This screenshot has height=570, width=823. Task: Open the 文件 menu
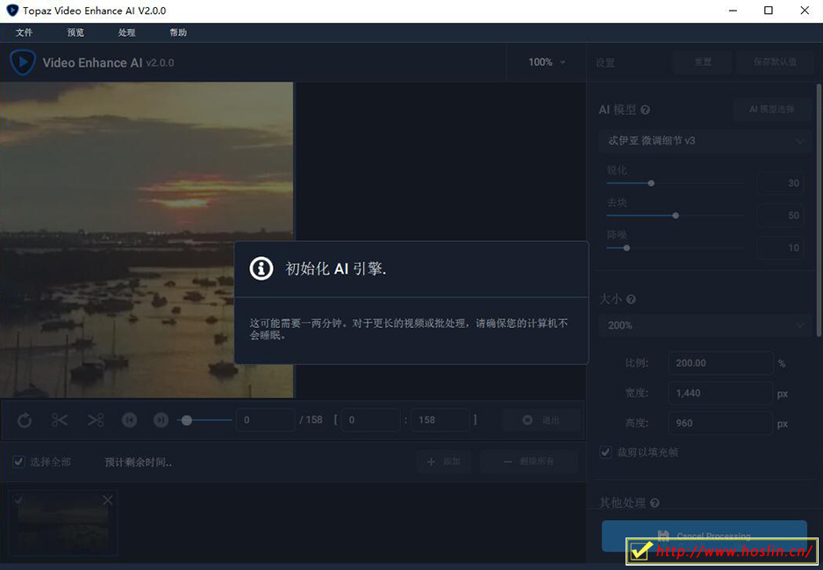tap(24, 32)
